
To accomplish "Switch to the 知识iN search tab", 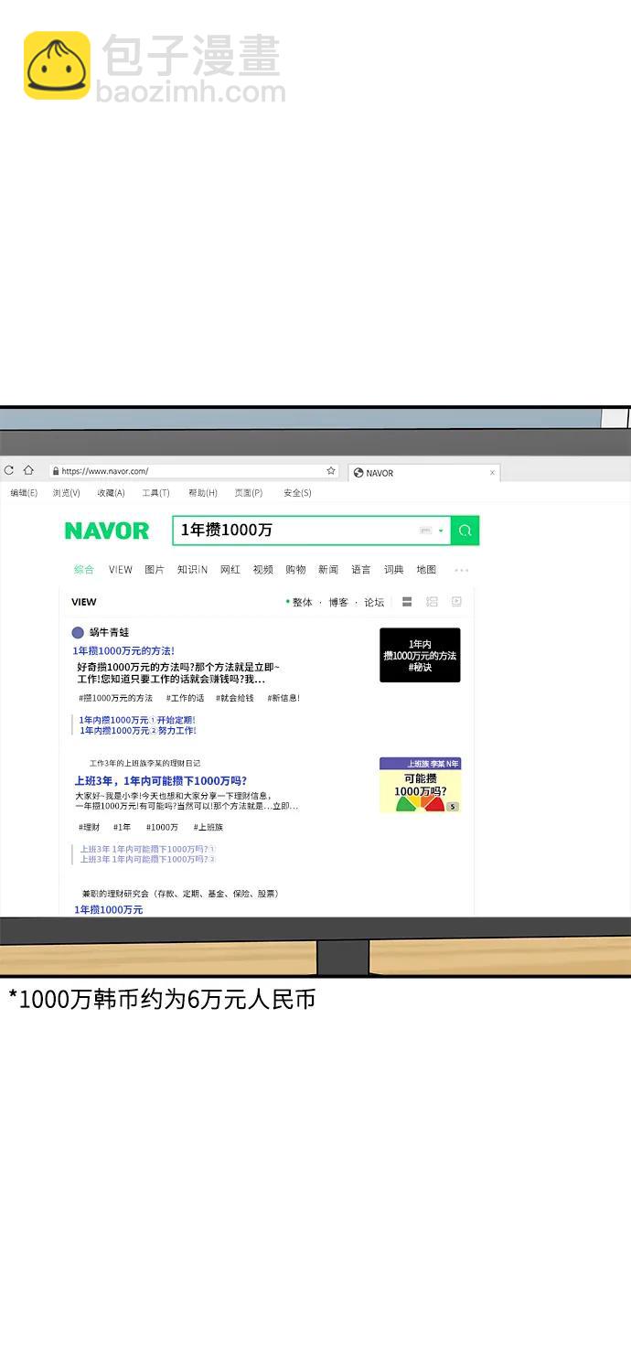I will (192, 569).
